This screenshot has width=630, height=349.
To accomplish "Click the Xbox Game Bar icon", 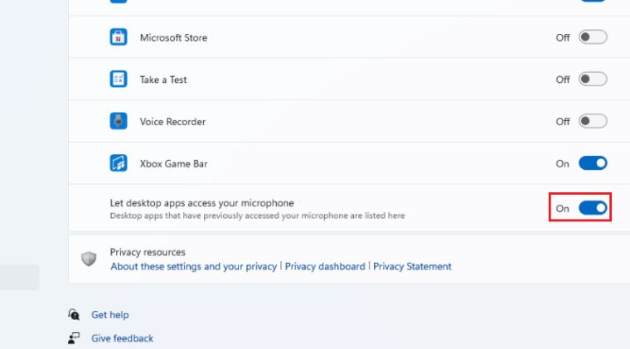I will tap(119, 163).
